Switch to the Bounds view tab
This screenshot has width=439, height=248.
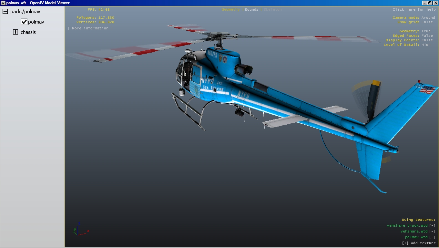[251, 10]
